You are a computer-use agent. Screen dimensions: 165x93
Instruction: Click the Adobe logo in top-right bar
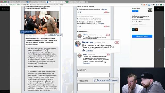pyautogui.click(x=160, y=9)
